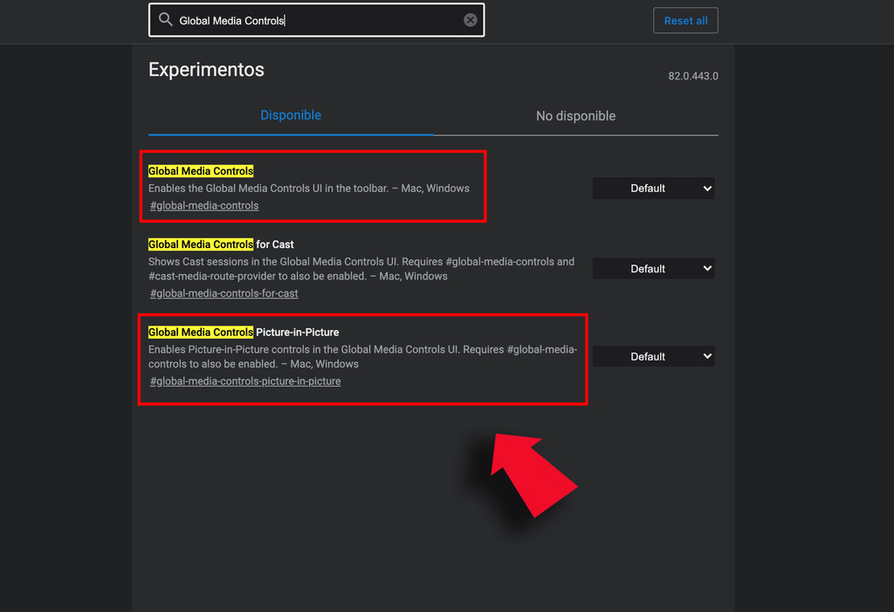Open the Default dropdown for Global Media Controls
Image resolution: width=894 pixels, height=612 pixels.
[653, 189]
